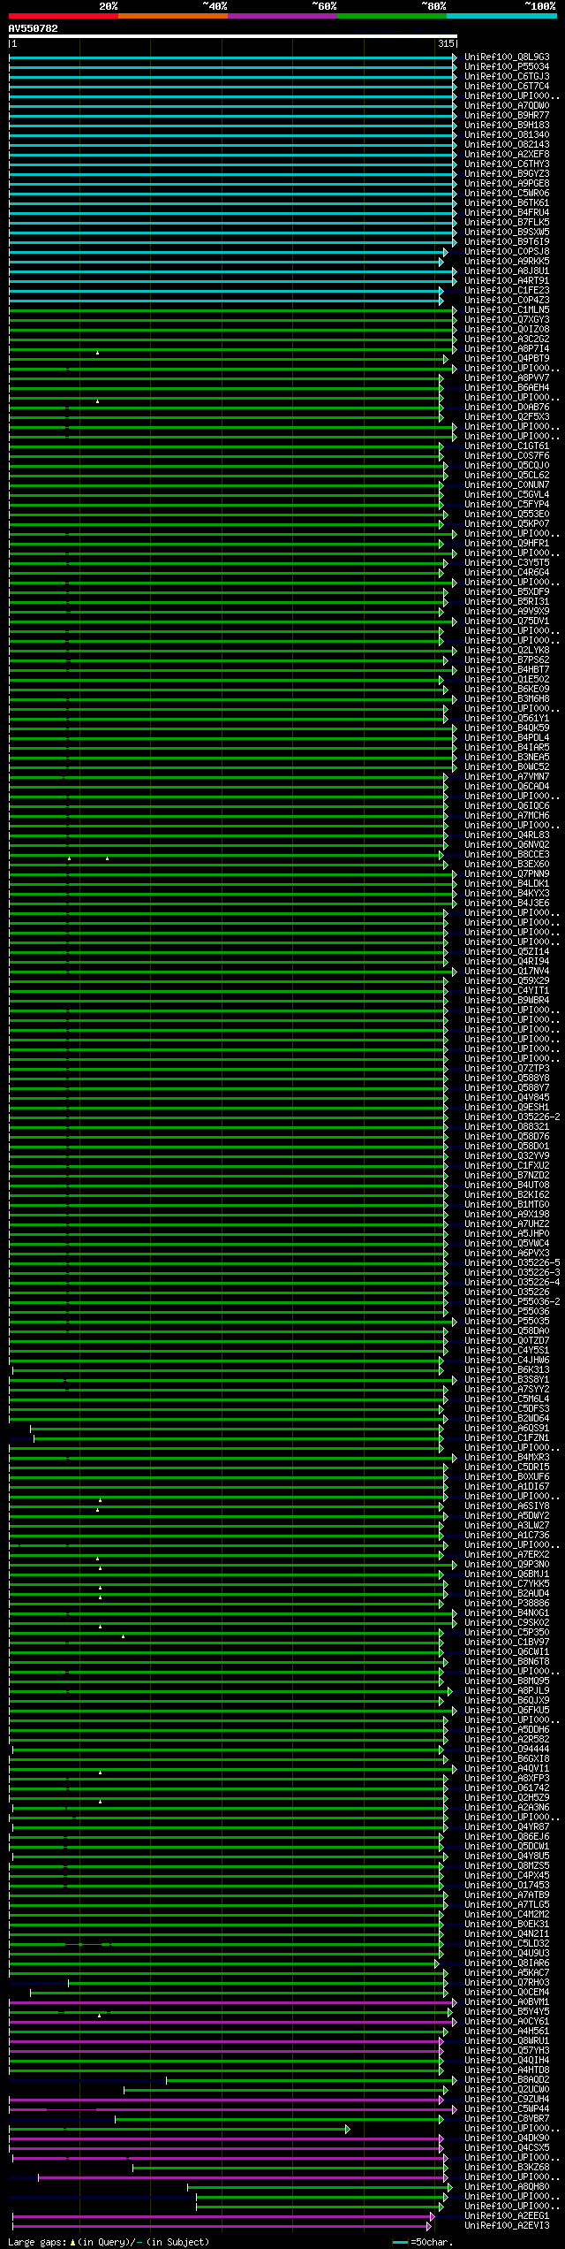Click the white query sequence bar
The height and width of the screenshot is (2249, 565).
(x=233, y=36)
